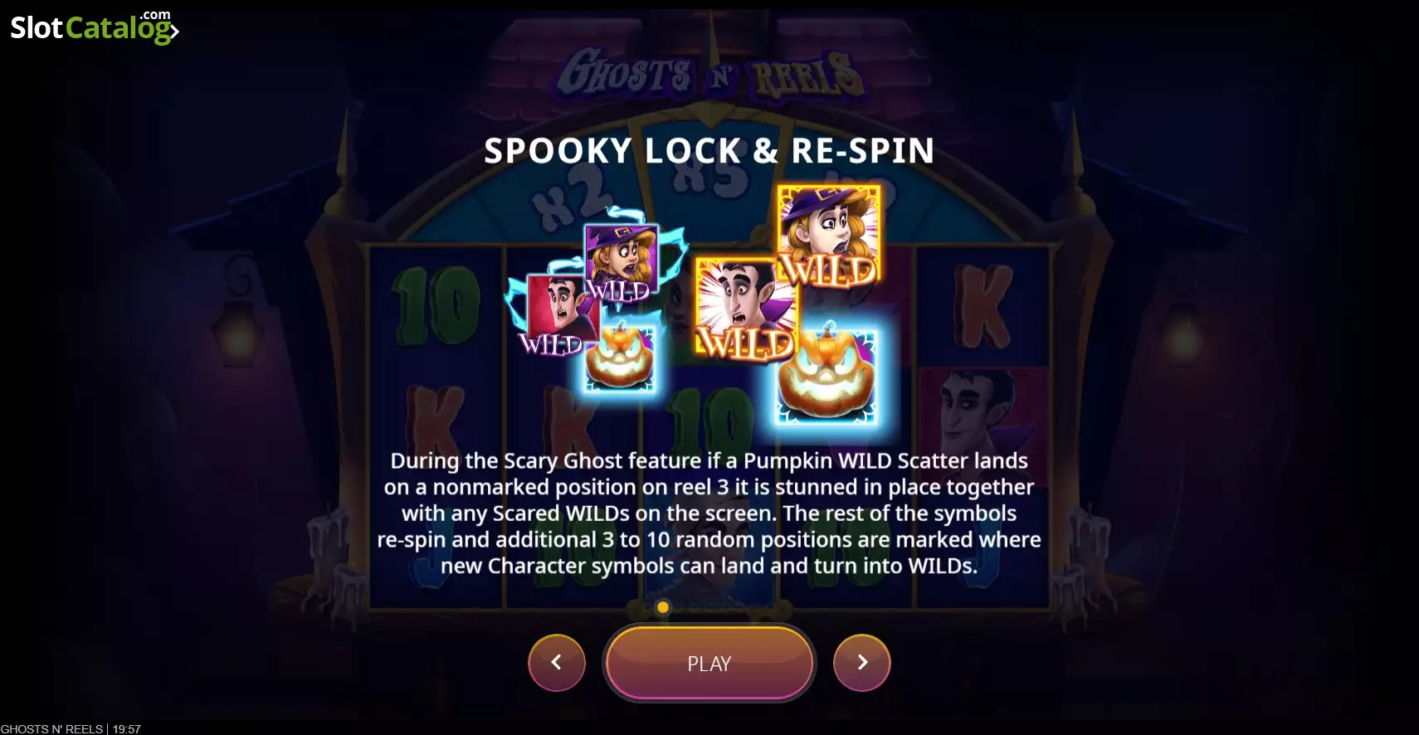Select the third page indicator dot

tap(679, 607)
